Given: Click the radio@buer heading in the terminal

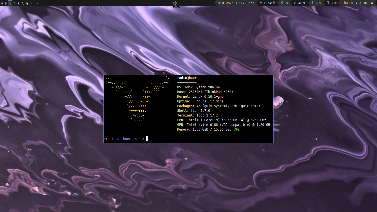Looking at the screenshot, I should (187, 78).
